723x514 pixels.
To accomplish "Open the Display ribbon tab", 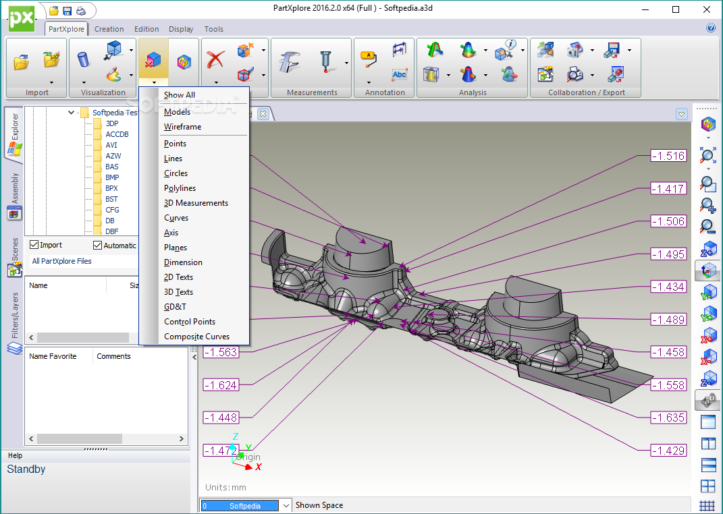I will (x=181, y=29).
